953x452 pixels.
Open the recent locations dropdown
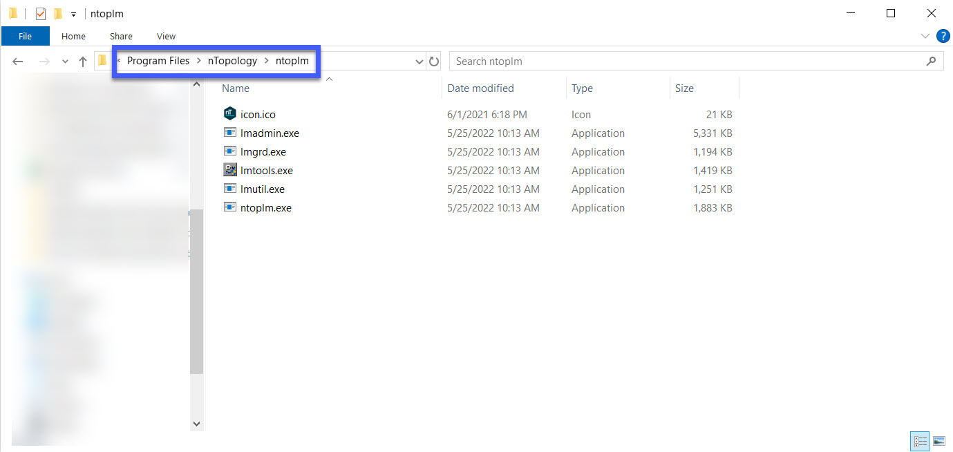click(65, 62)
